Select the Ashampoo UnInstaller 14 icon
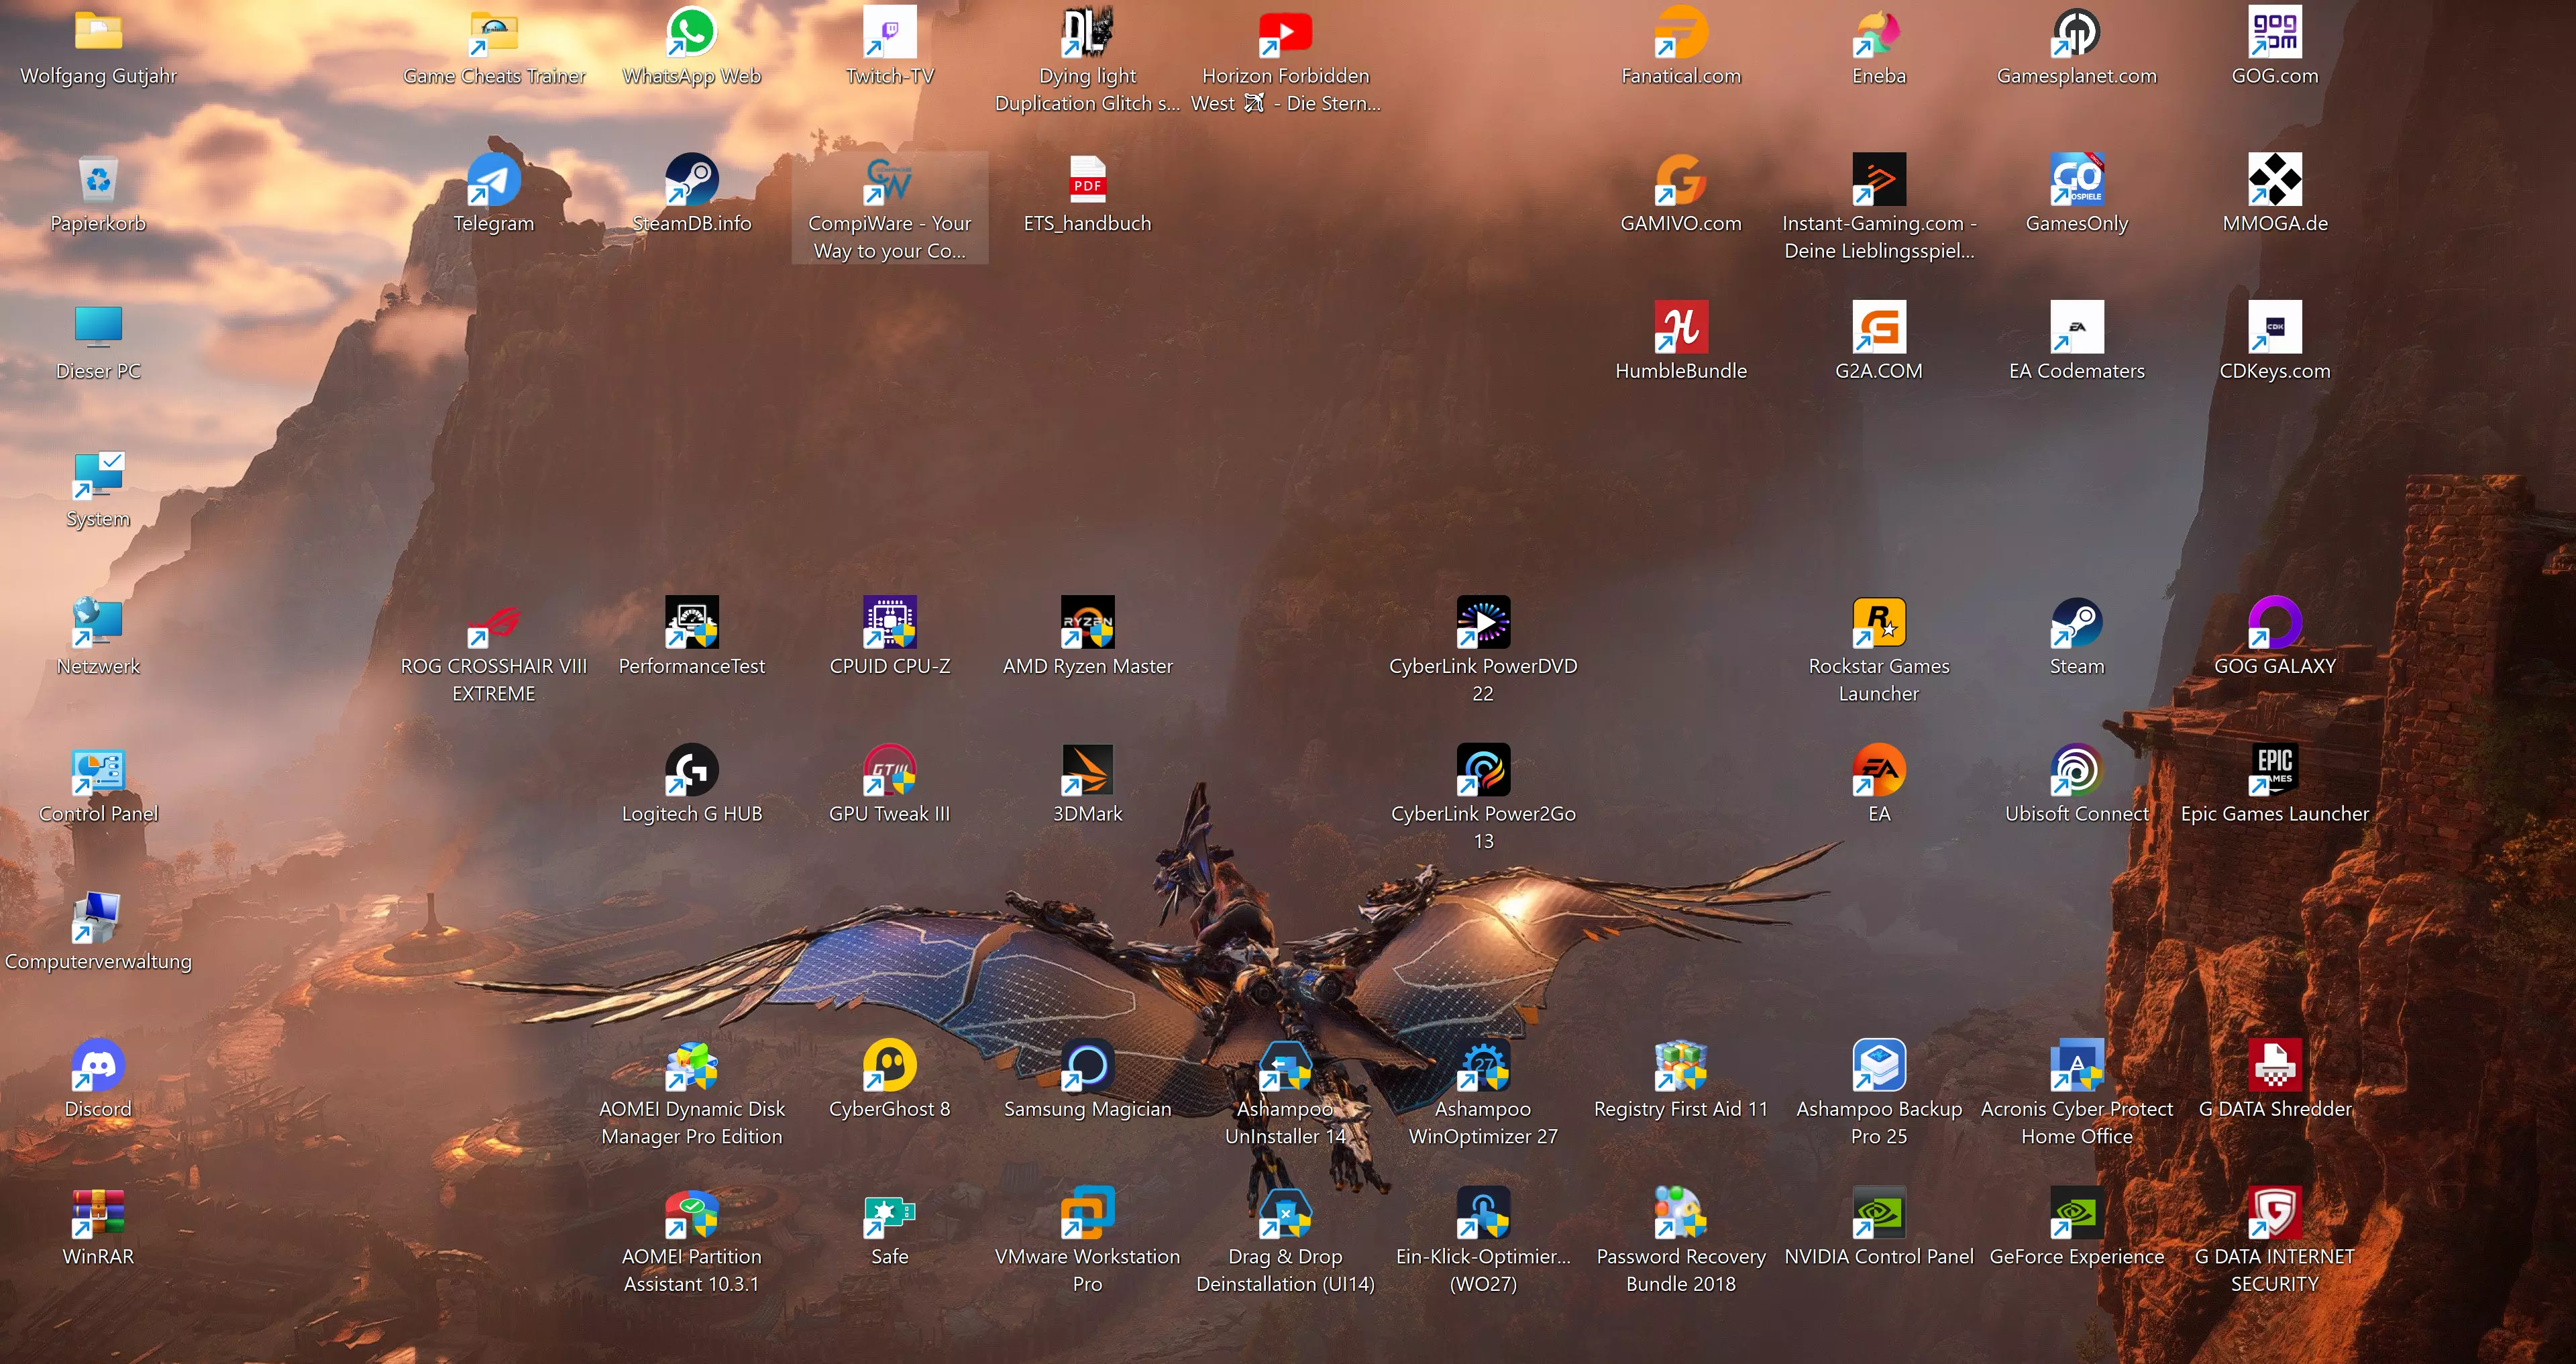 pos(1286,1065)
